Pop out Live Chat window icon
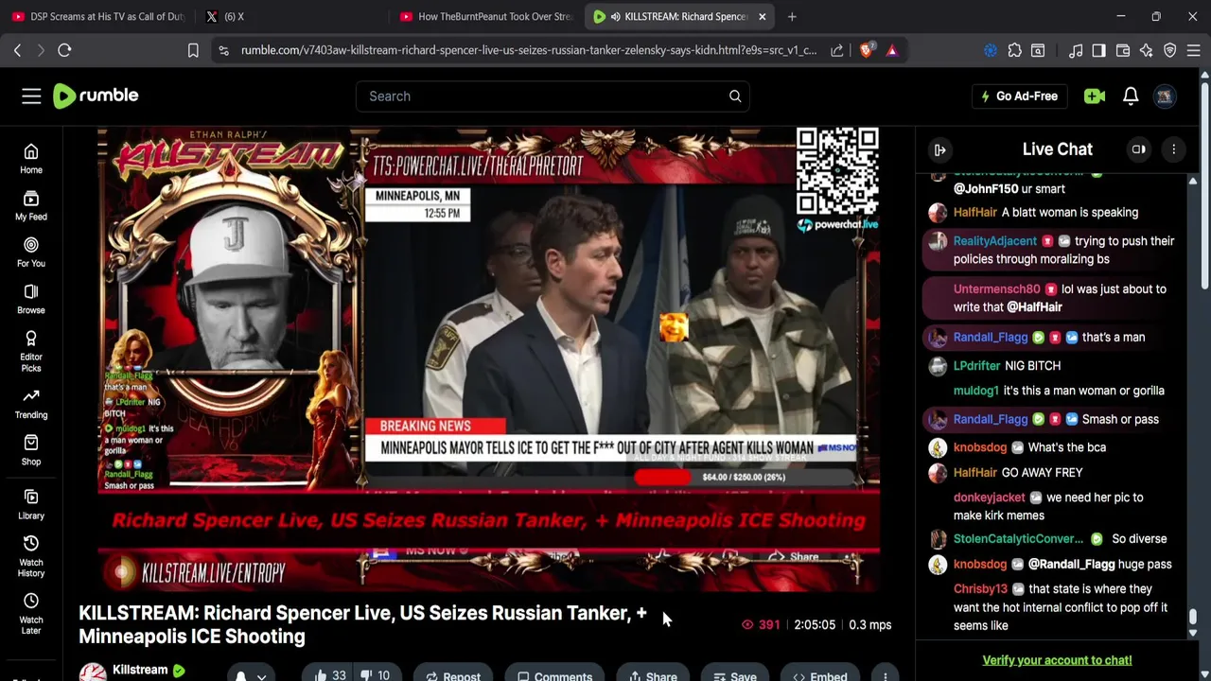This screenshot has width=1211, height=681. pyautogui.click(x=1139, y=149)
